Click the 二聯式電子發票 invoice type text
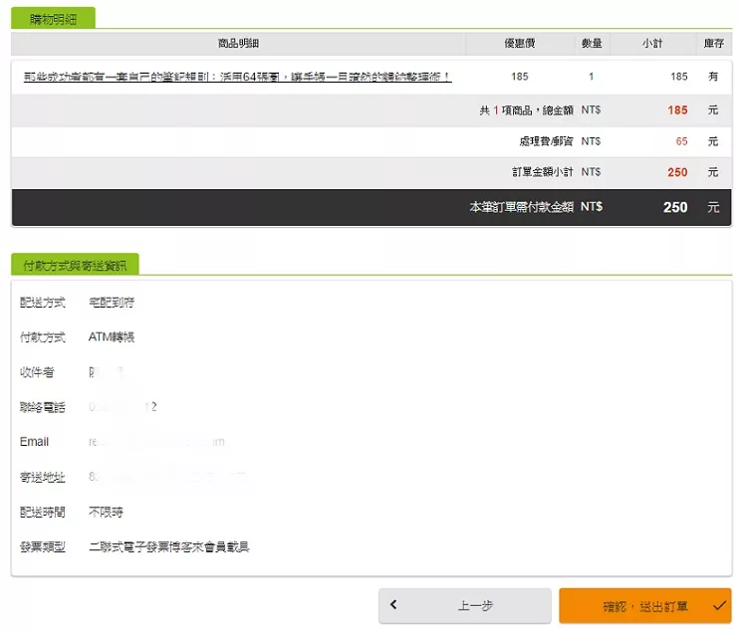 pyautogui.click(x=168, y=546)
